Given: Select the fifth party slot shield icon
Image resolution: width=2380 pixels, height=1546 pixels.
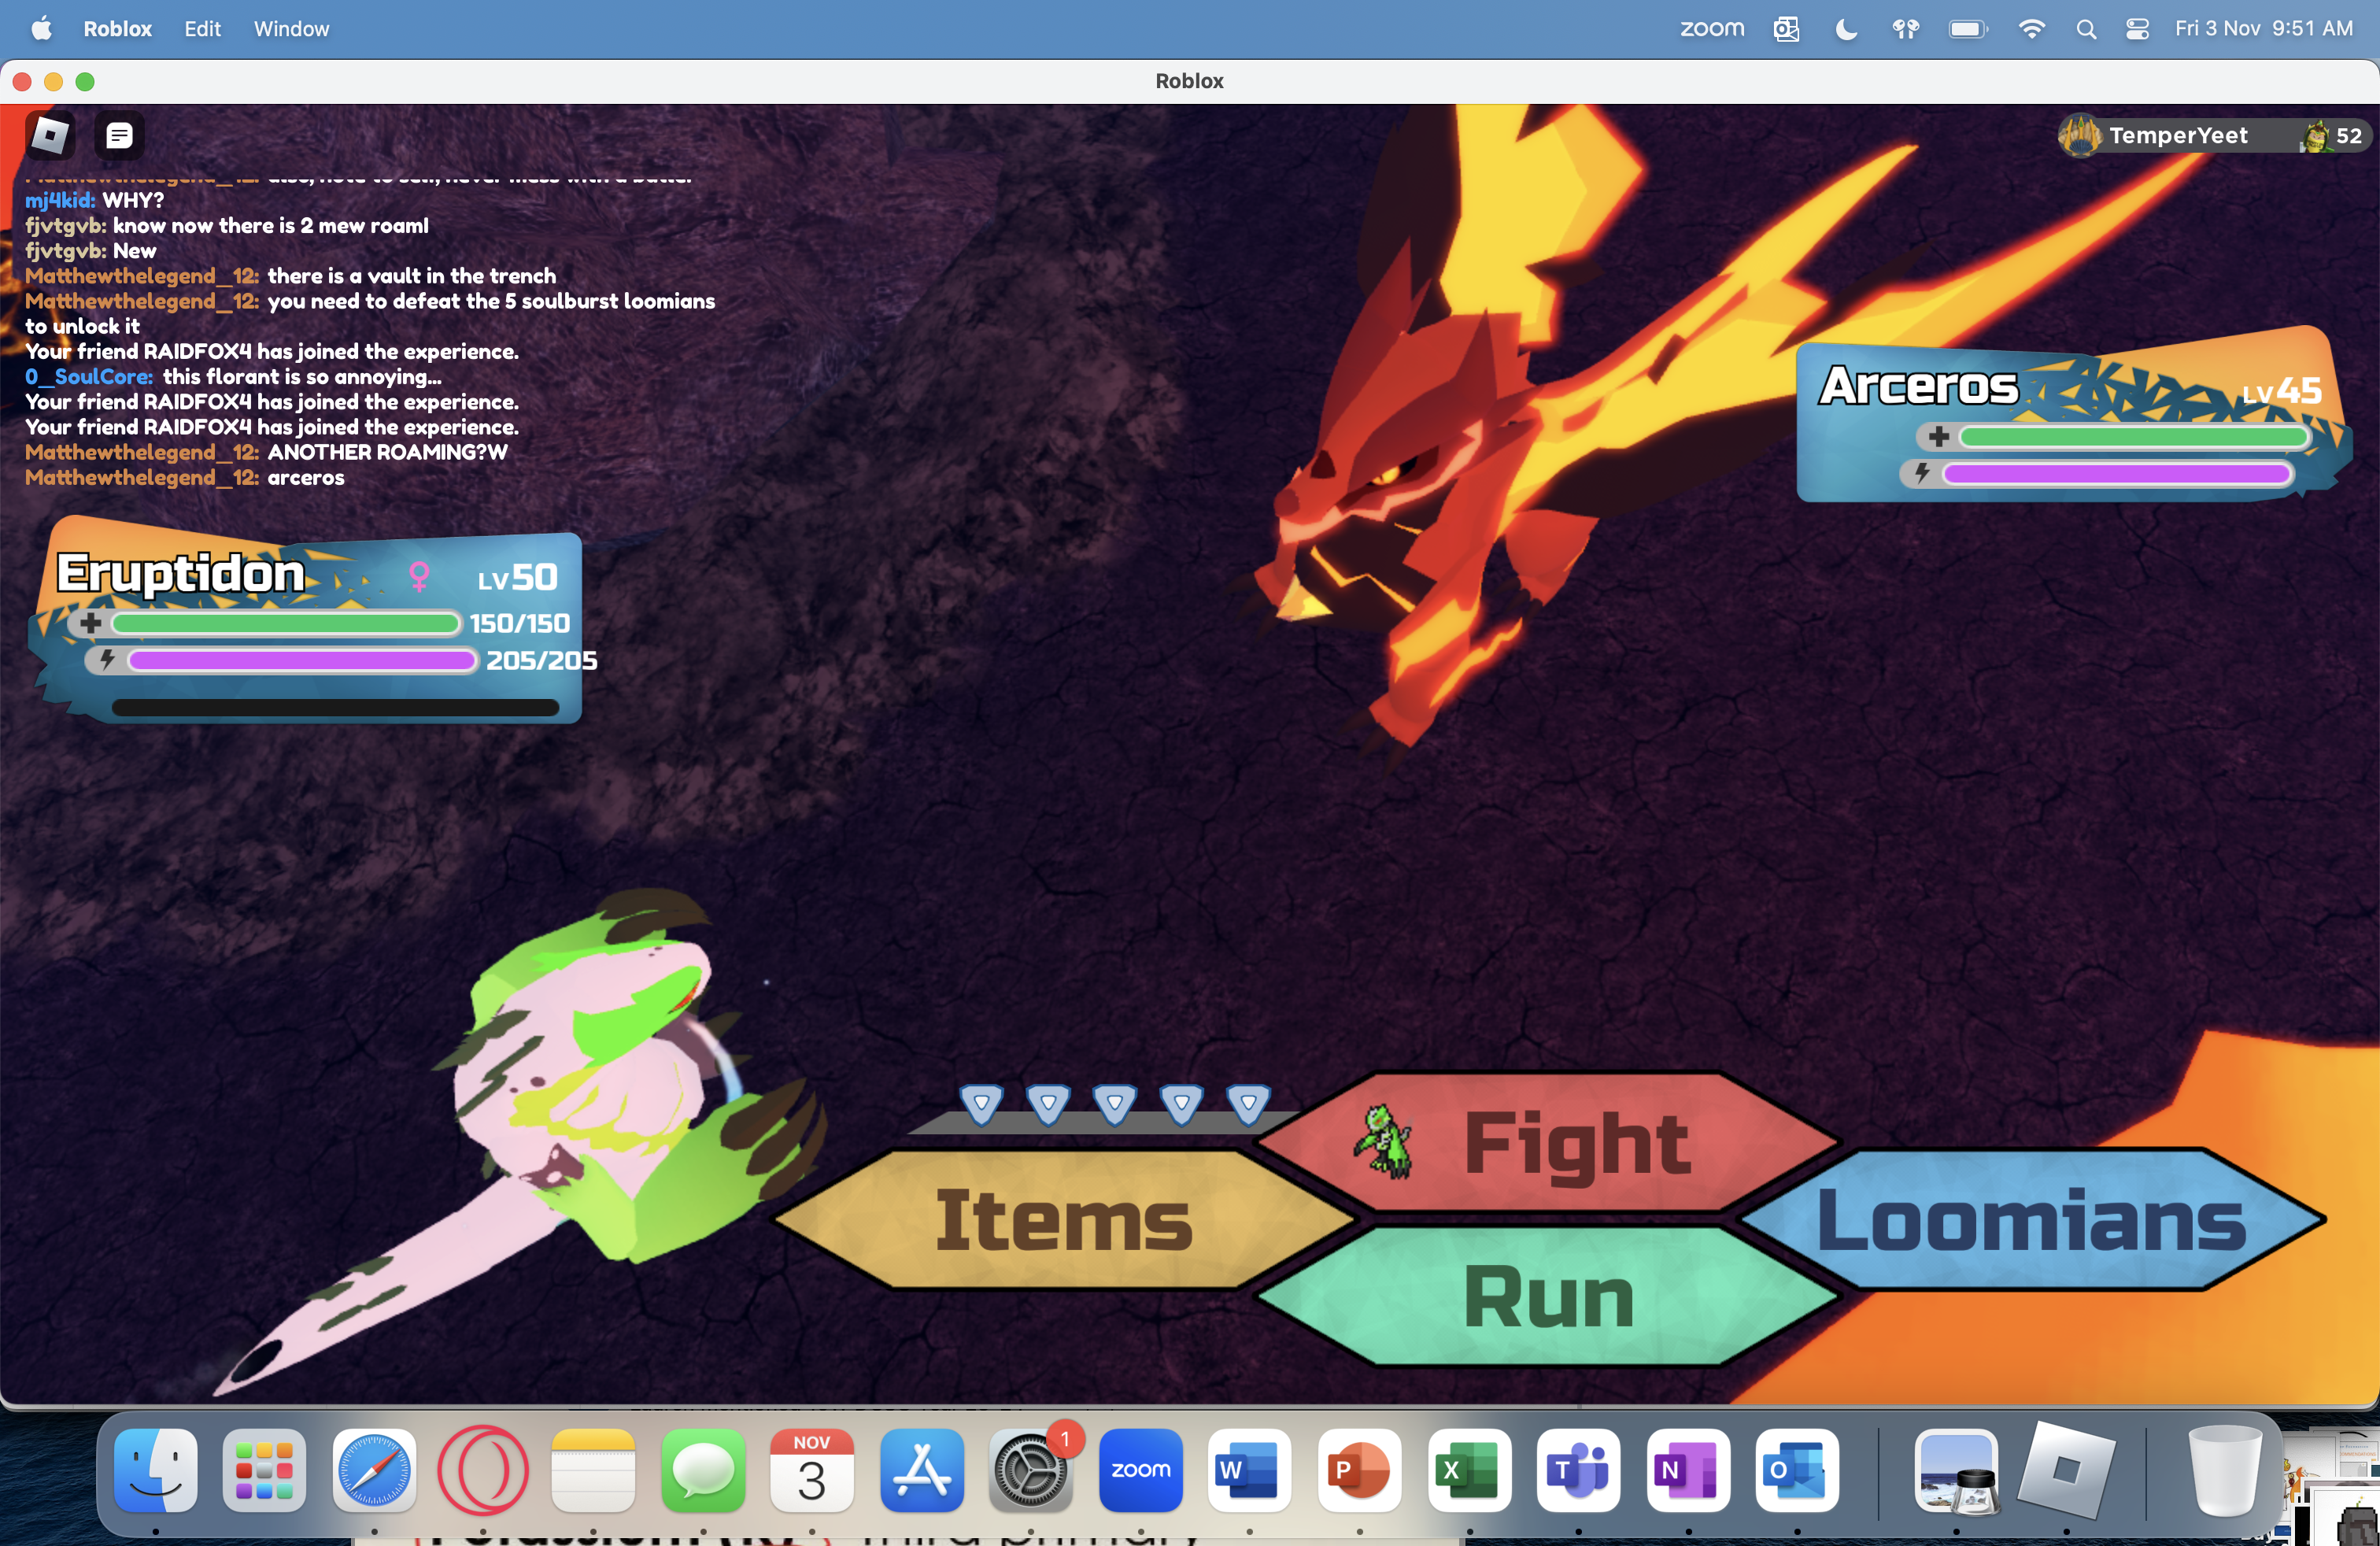Looking at the screenshot, I should [1248, 1104].
